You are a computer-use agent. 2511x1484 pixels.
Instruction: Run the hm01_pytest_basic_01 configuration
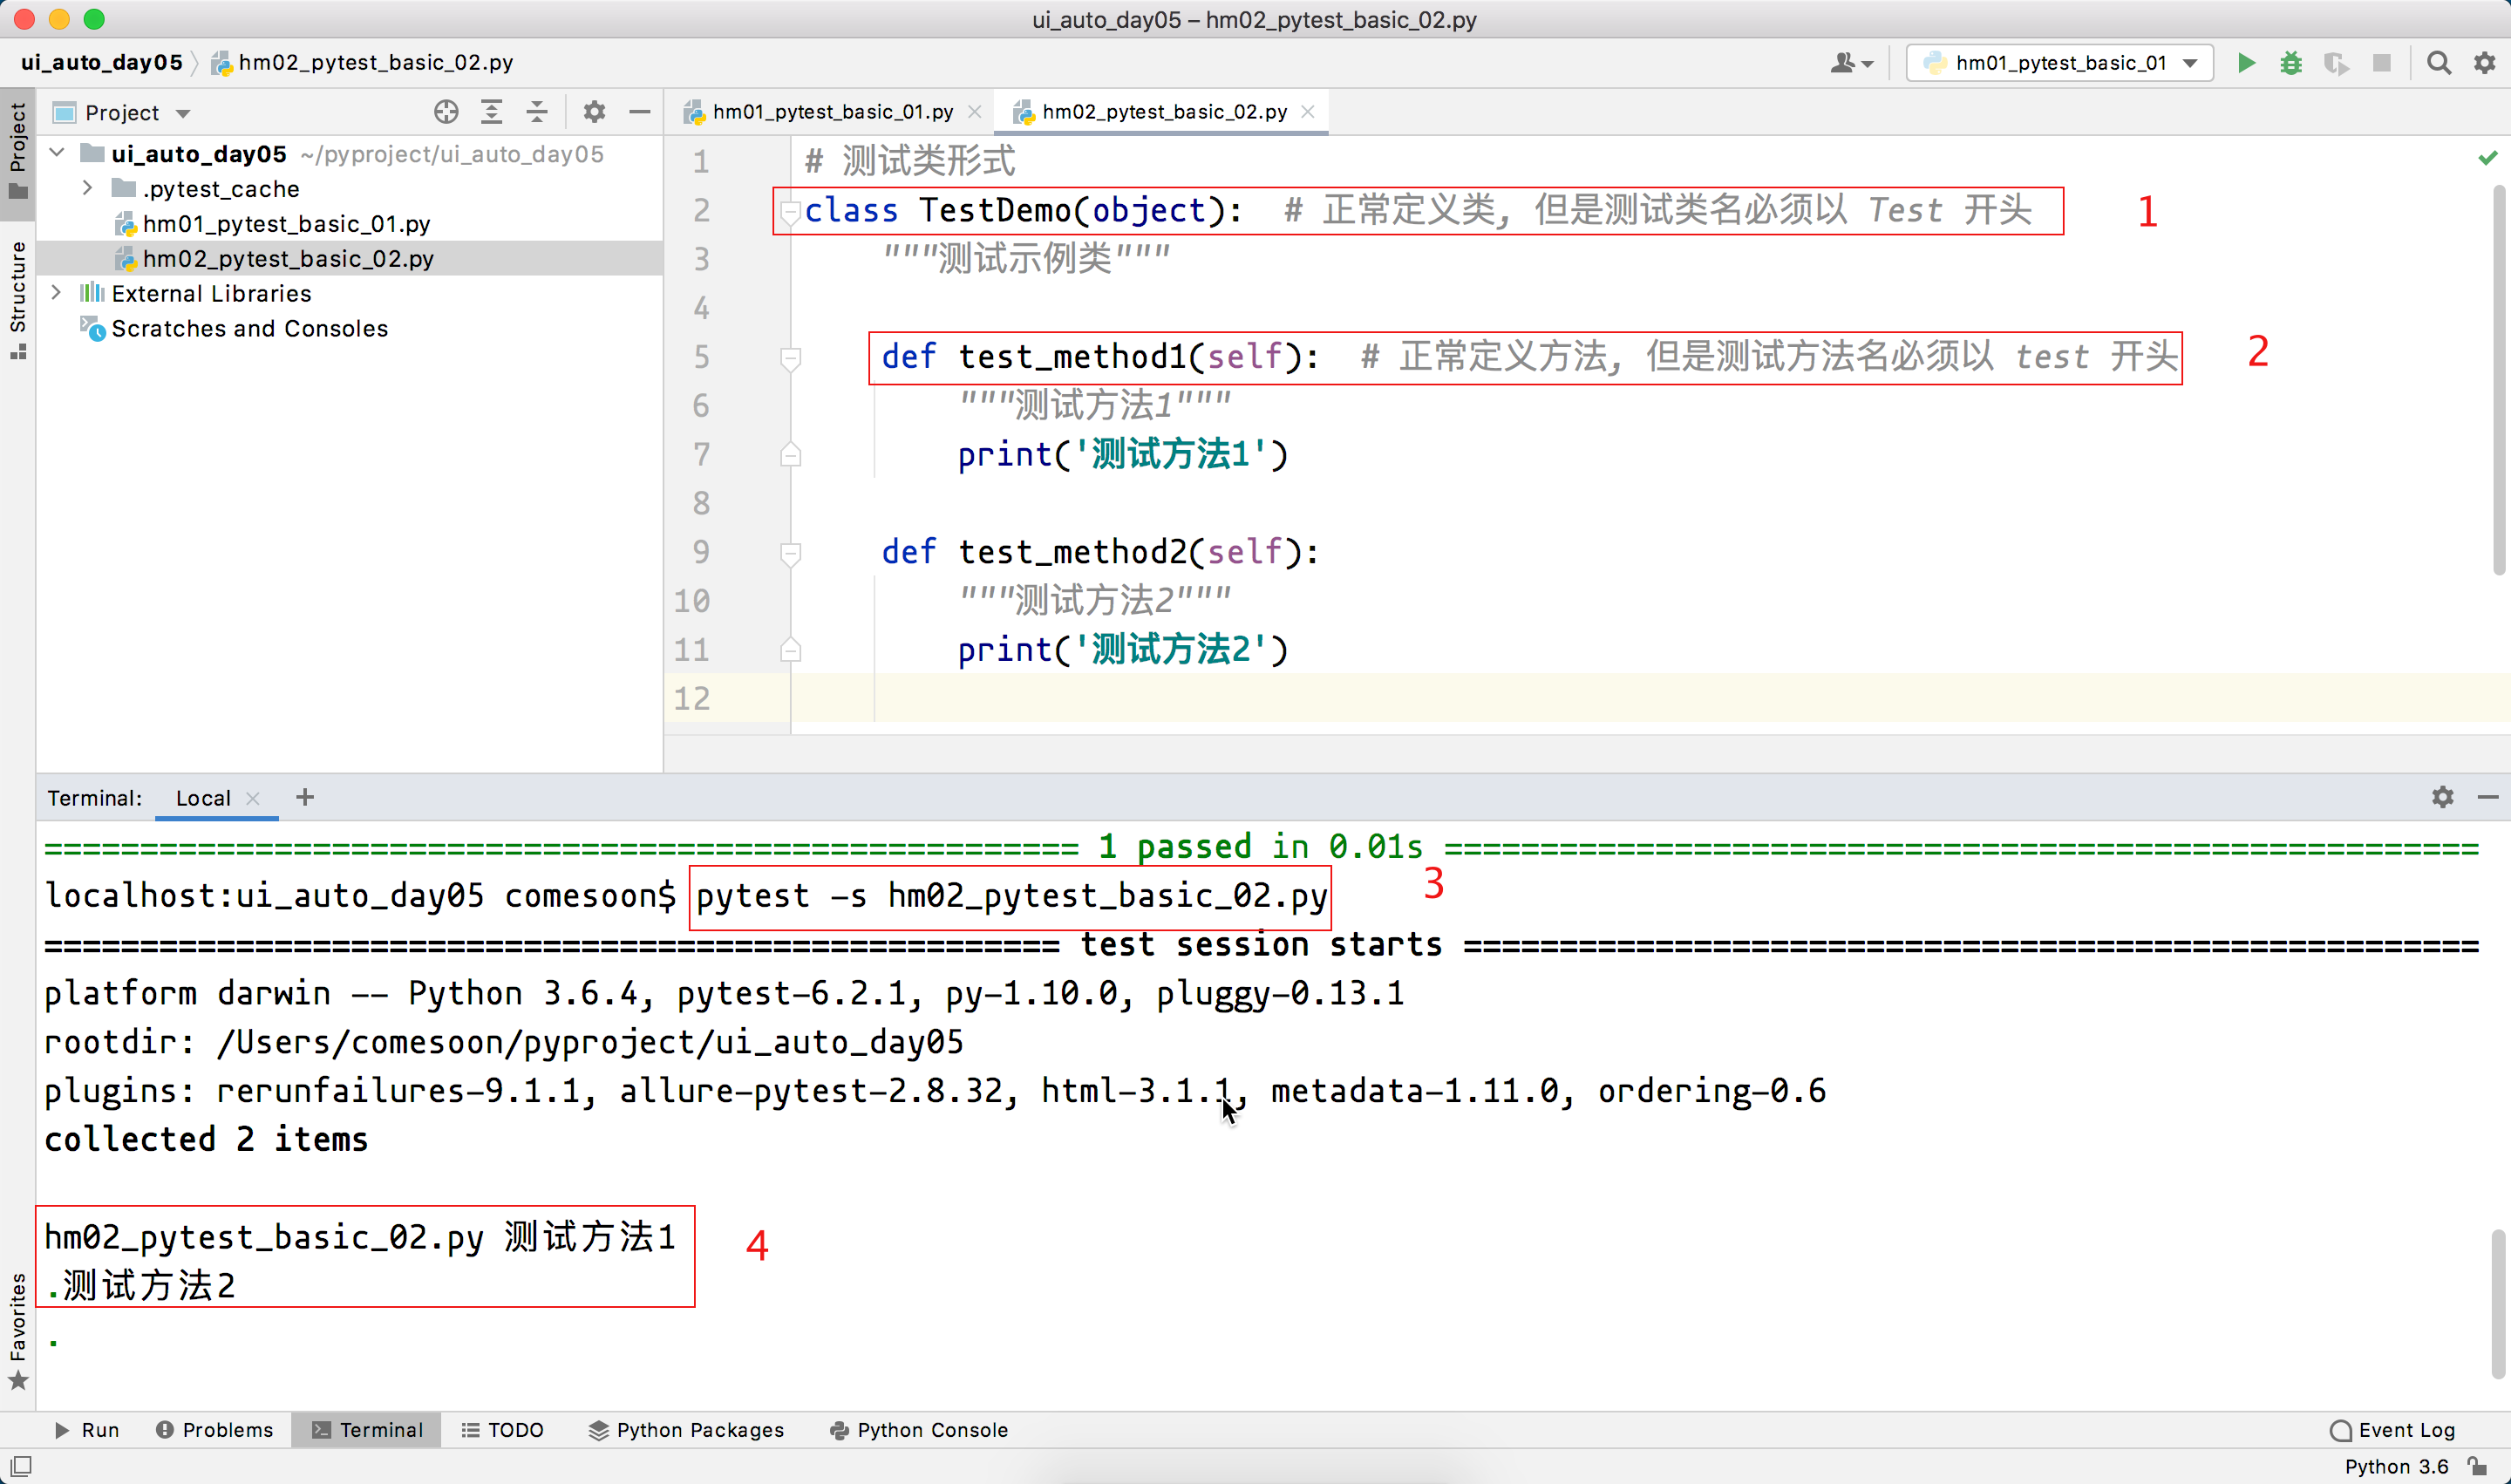2246,63
